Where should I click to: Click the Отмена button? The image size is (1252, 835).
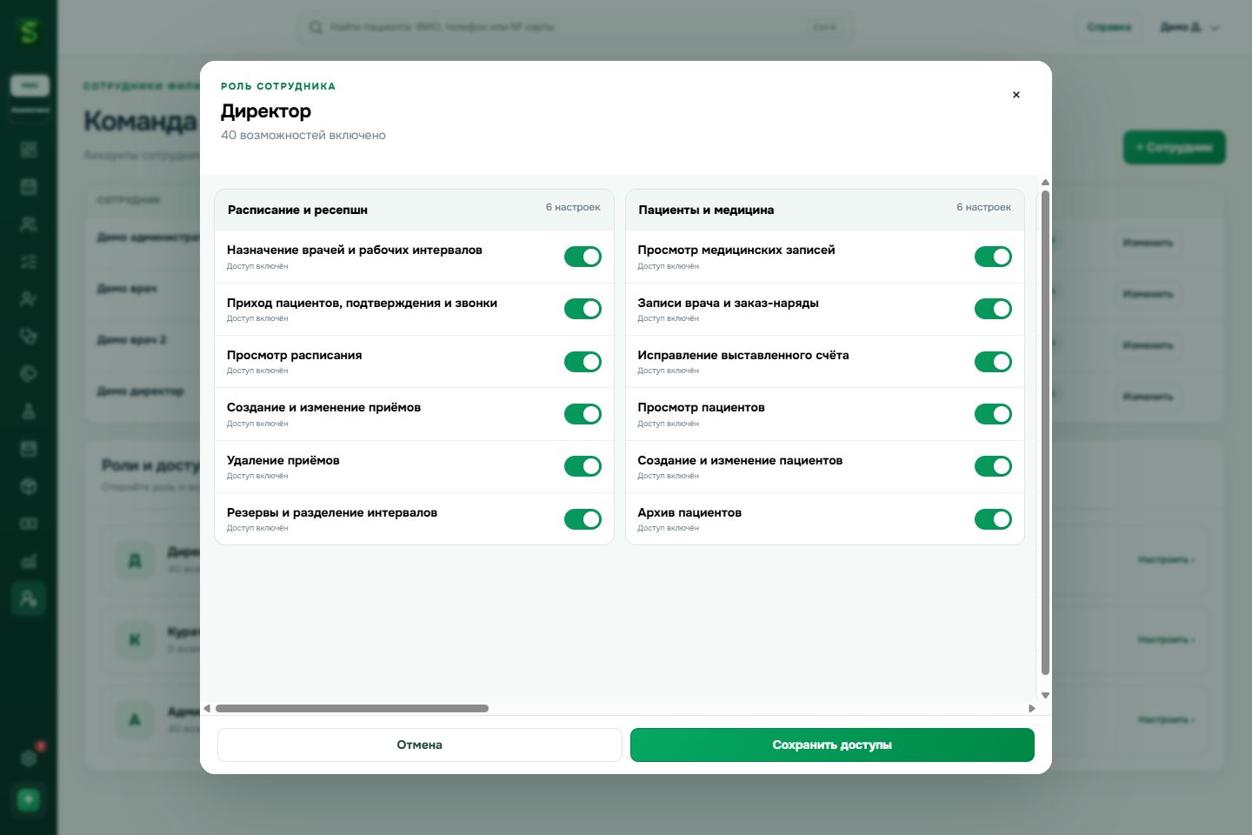click(x=419, y=745)
